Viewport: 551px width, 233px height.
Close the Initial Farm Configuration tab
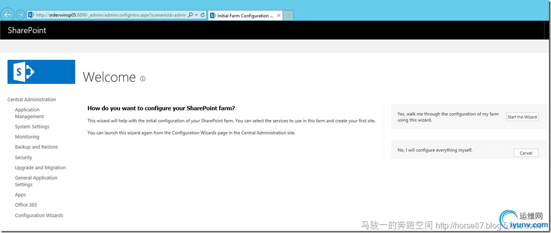pos(279,16)
